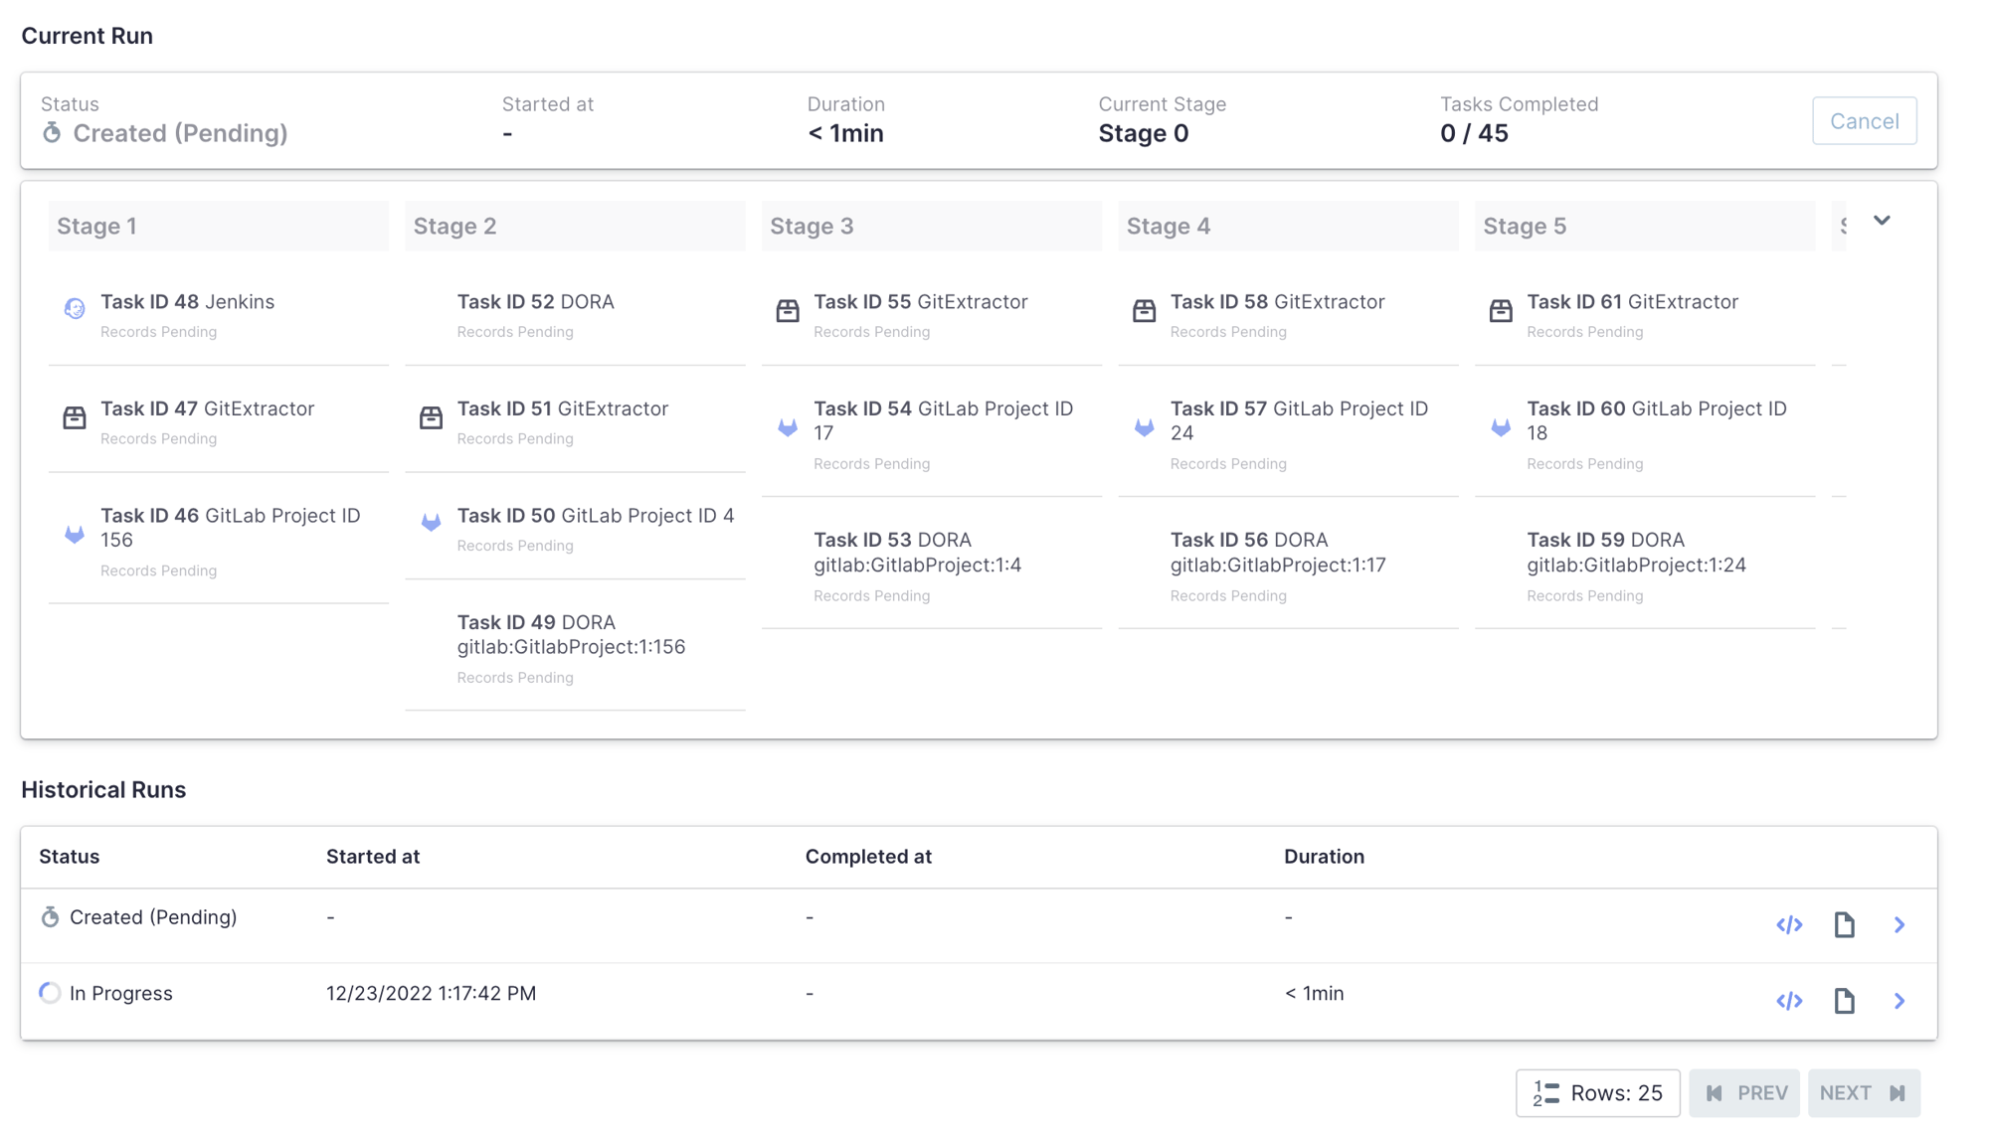
Task: Cancel the current pipeline run
Action: tap(1865, 120)
